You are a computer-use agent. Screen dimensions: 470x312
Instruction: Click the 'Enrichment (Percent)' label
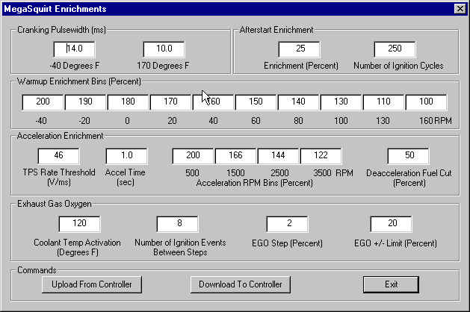pyautogui.click(x=301, y=66)
